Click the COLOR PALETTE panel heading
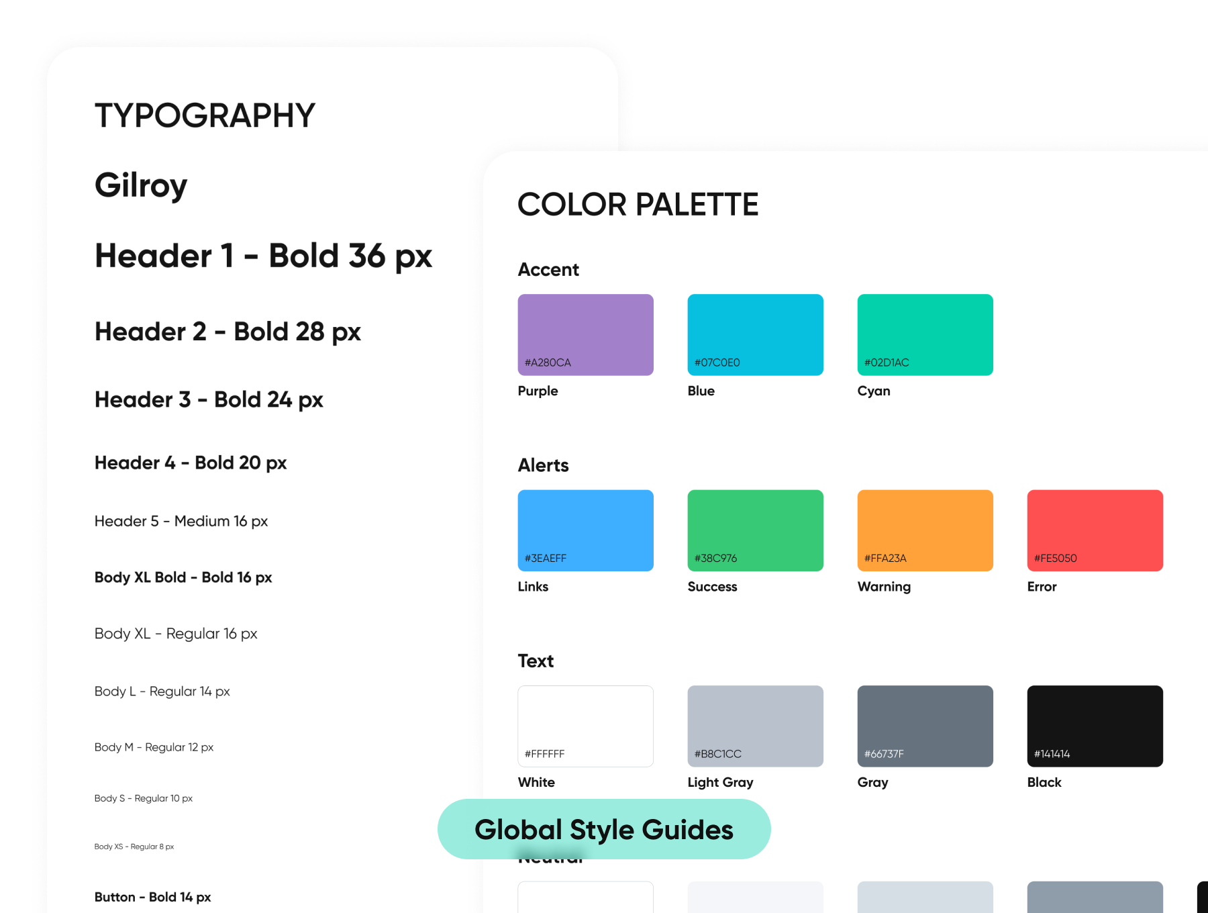This screenshot has width=1208, height=913. pos(638,205)
